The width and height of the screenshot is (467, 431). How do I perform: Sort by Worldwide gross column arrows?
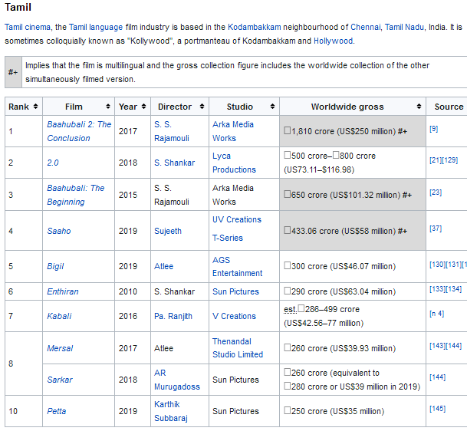(x=419, y=107)
